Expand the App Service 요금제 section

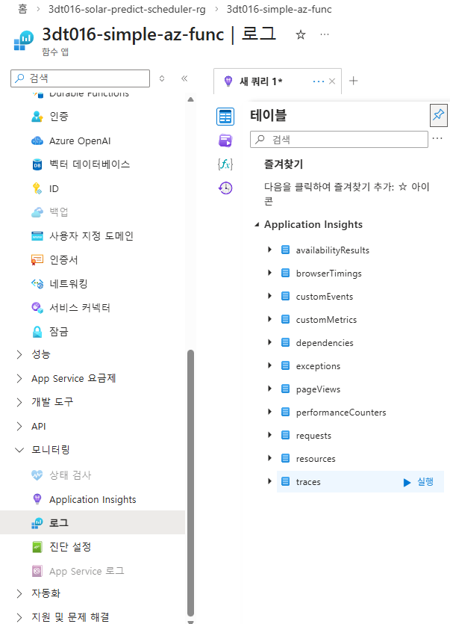click(x=19, y=378)
